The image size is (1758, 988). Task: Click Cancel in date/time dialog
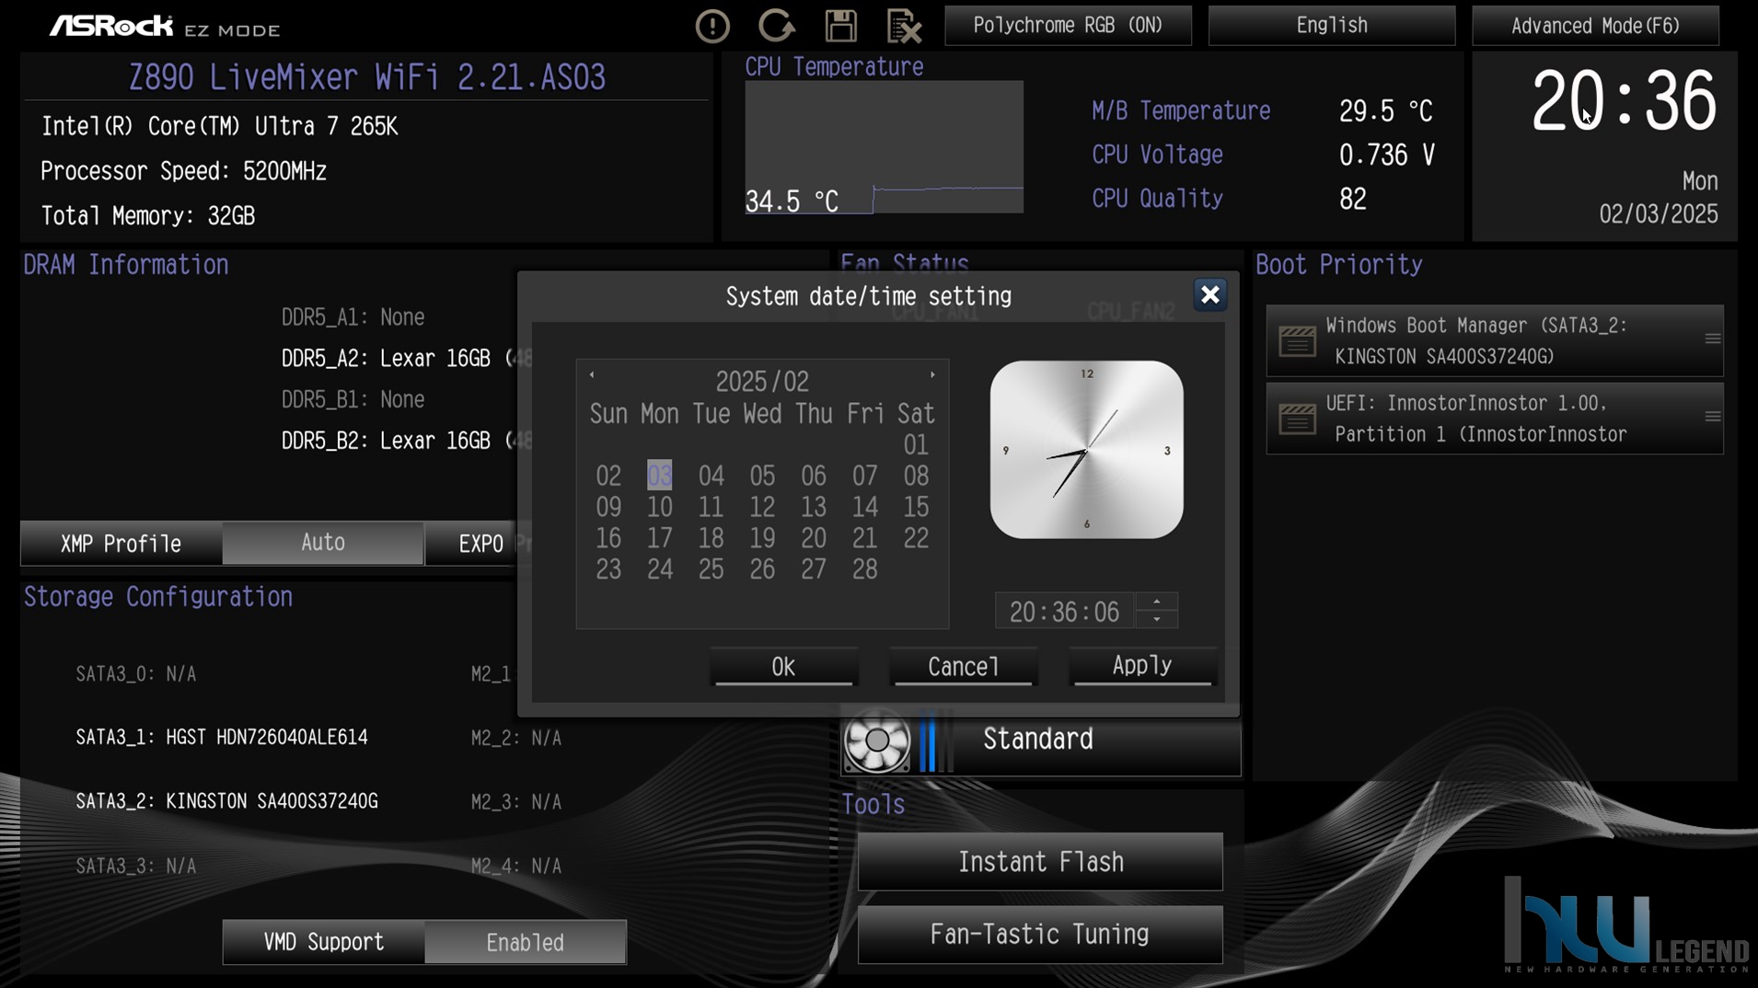963,667
